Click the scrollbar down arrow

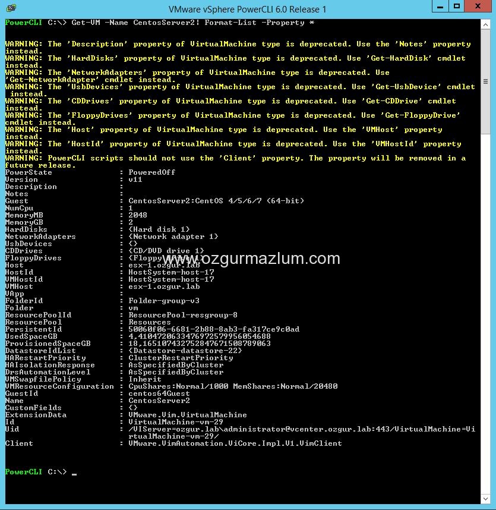coord(485,499)
